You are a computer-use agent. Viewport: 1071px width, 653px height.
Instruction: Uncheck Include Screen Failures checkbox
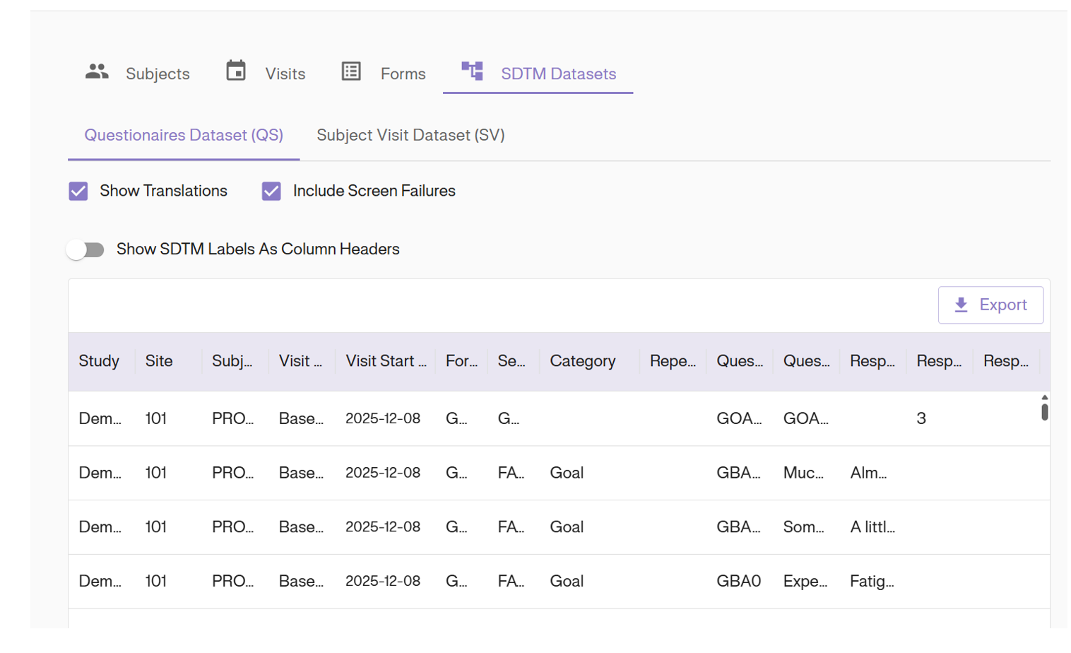pyautogui.click(x=271, y=192)
